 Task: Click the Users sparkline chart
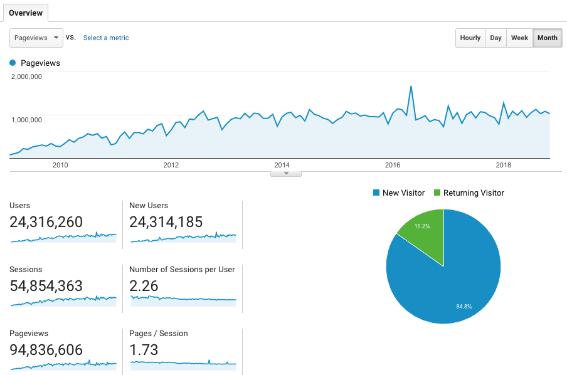(x=63, y=237)
